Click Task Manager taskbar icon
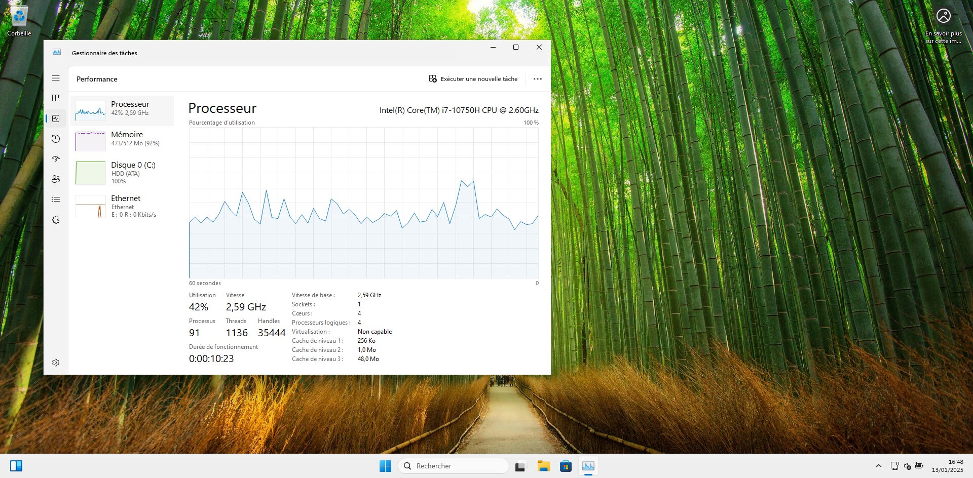973x478 pixels. [588, 466]
